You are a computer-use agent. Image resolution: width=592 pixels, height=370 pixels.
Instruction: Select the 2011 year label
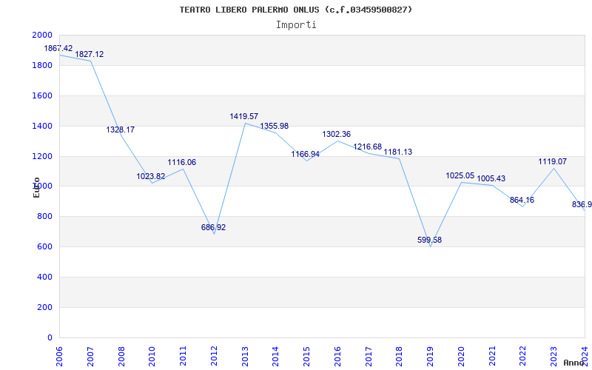point(183,357)
